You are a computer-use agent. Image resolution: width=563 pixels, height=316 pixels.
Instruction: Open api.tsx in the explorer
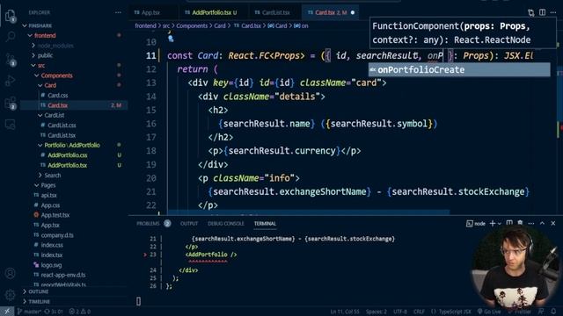[x=49, y=195]
